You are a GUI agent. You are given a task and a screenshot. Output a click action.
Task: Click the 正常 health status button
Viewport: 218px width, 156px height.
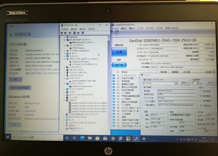click(x=119, y=52)
